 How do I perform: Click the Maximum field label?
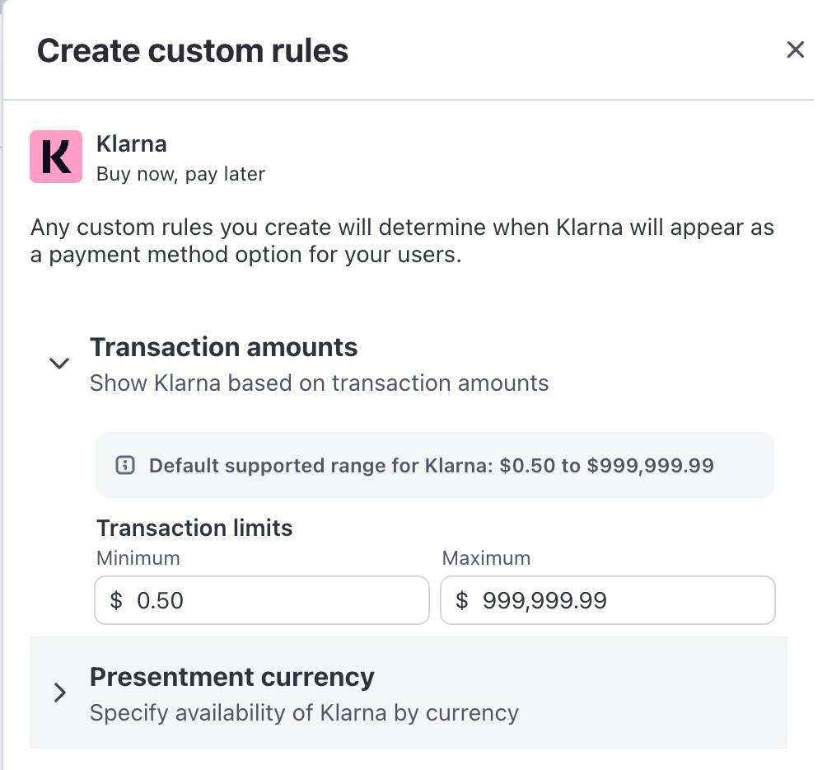[486, 558]
